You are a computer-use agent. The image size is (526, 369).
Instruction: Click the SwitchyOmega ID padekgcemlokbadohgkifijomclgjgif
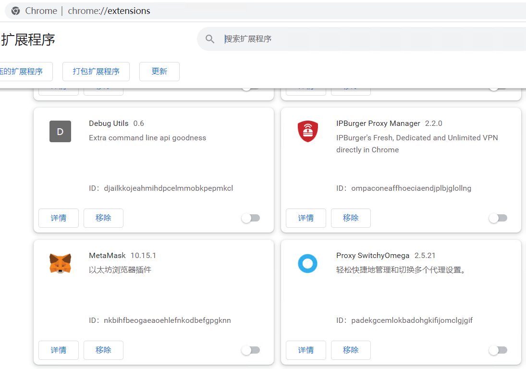[412, 320]
